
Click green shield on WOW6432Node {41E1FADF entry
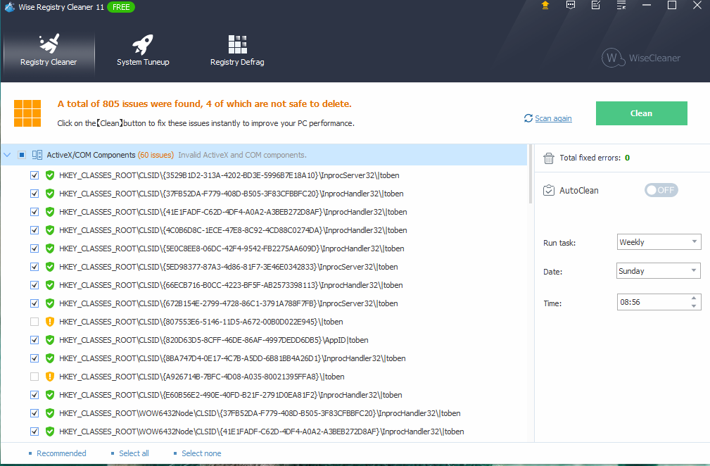click(50, 432)
